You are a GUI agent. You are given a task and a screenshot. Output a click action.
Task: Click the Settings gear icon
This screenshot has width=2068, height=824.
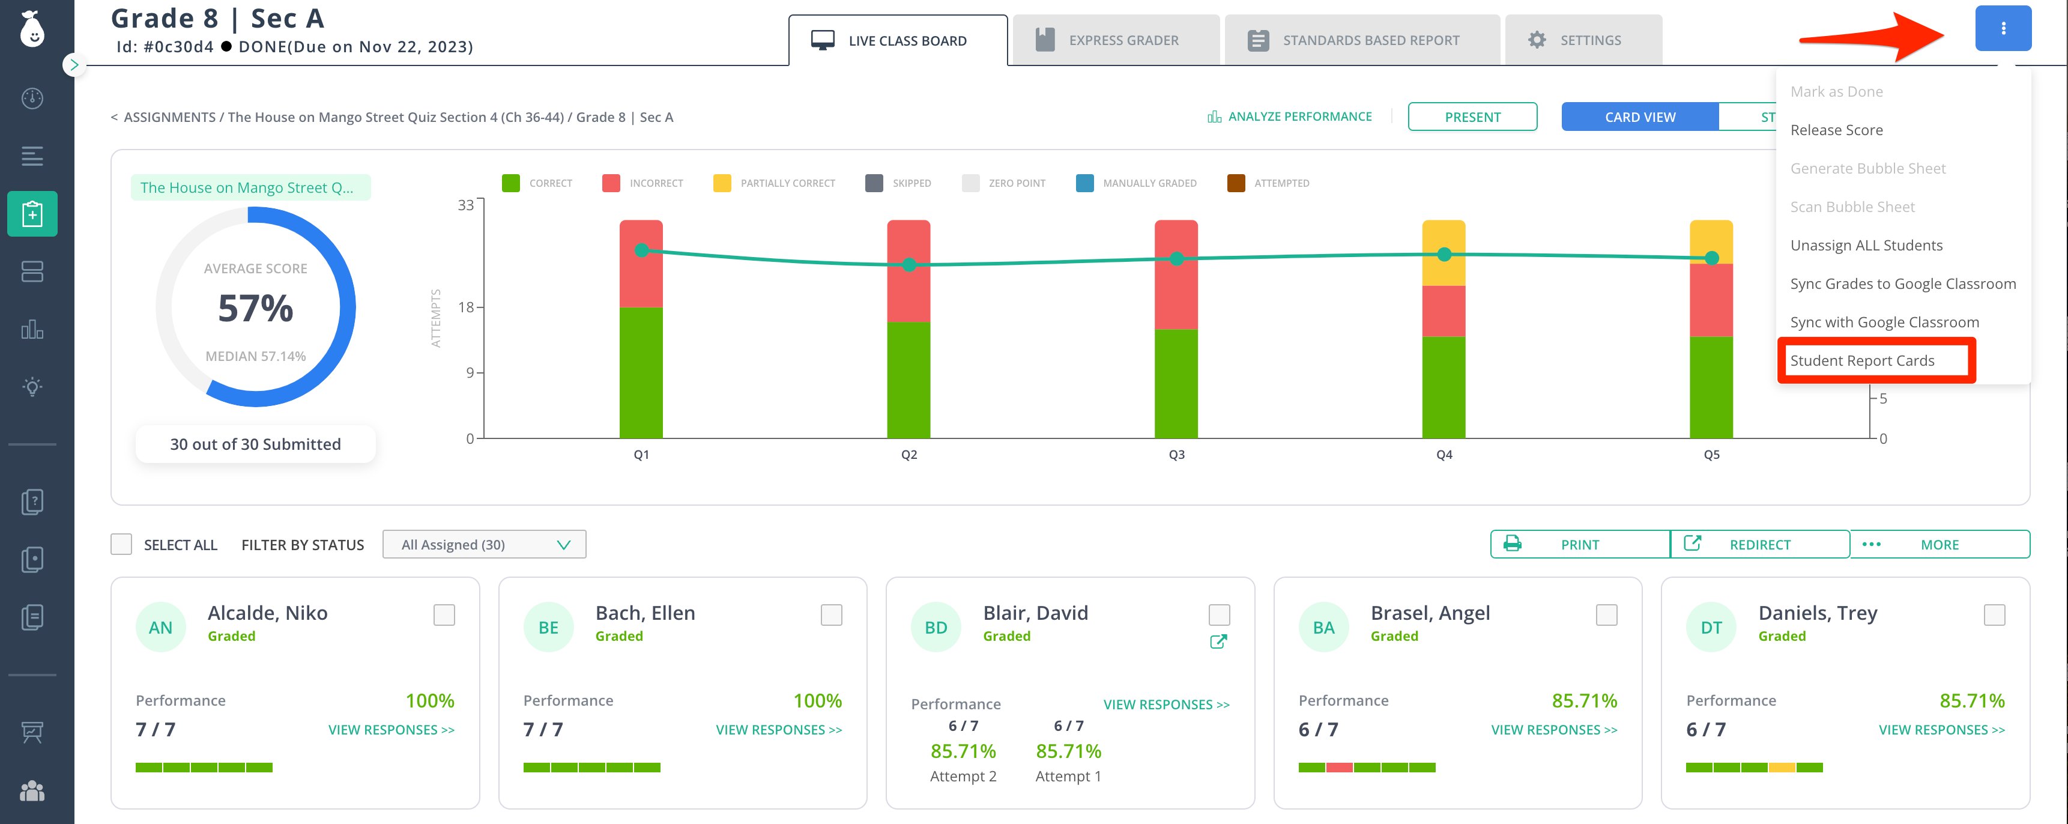coord(1537,40)
